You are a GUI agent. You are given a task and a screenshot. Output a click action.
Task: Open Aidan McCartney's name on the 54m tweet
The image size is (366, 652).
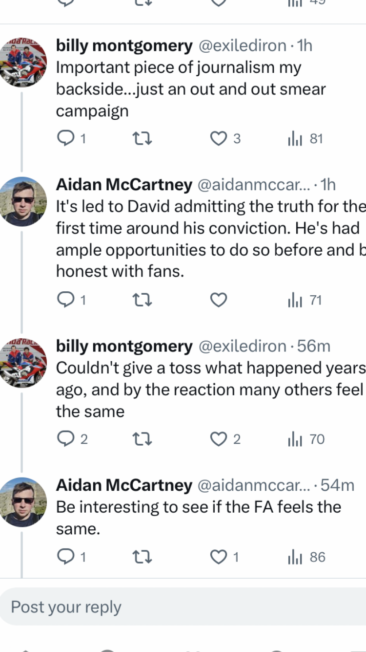coord(124,485)
